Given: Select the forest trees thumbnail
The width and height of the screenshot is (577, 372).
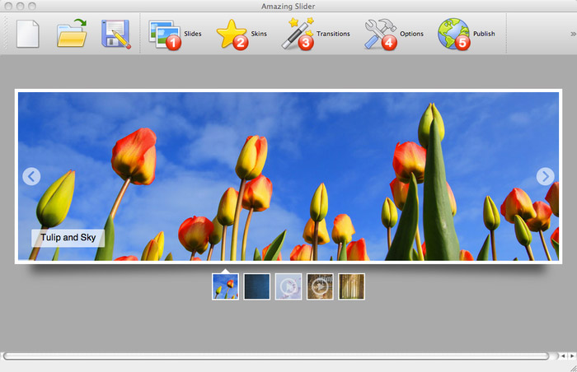Looking at the screenshot, I should (351, 286).
